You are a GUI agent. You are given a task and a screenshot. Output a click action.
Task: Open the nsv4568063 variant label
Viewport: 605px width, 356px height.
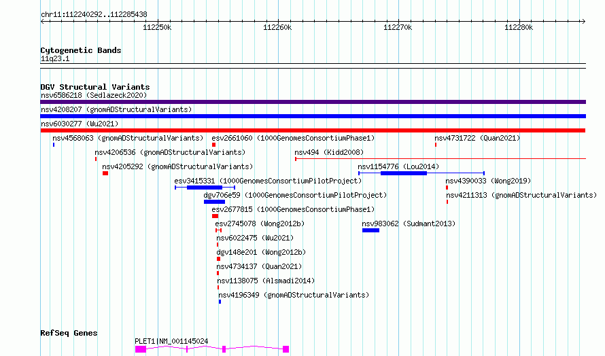coord(128,138)
